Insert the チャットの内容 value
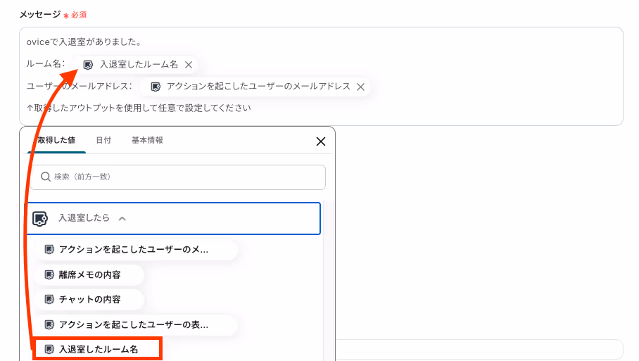639x361 pixels. 89,300
